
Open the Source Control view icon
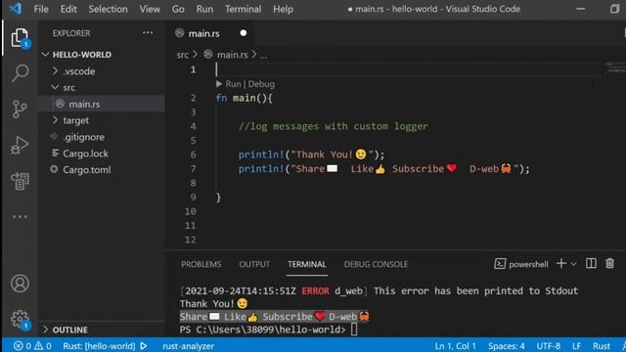point(20,109)
